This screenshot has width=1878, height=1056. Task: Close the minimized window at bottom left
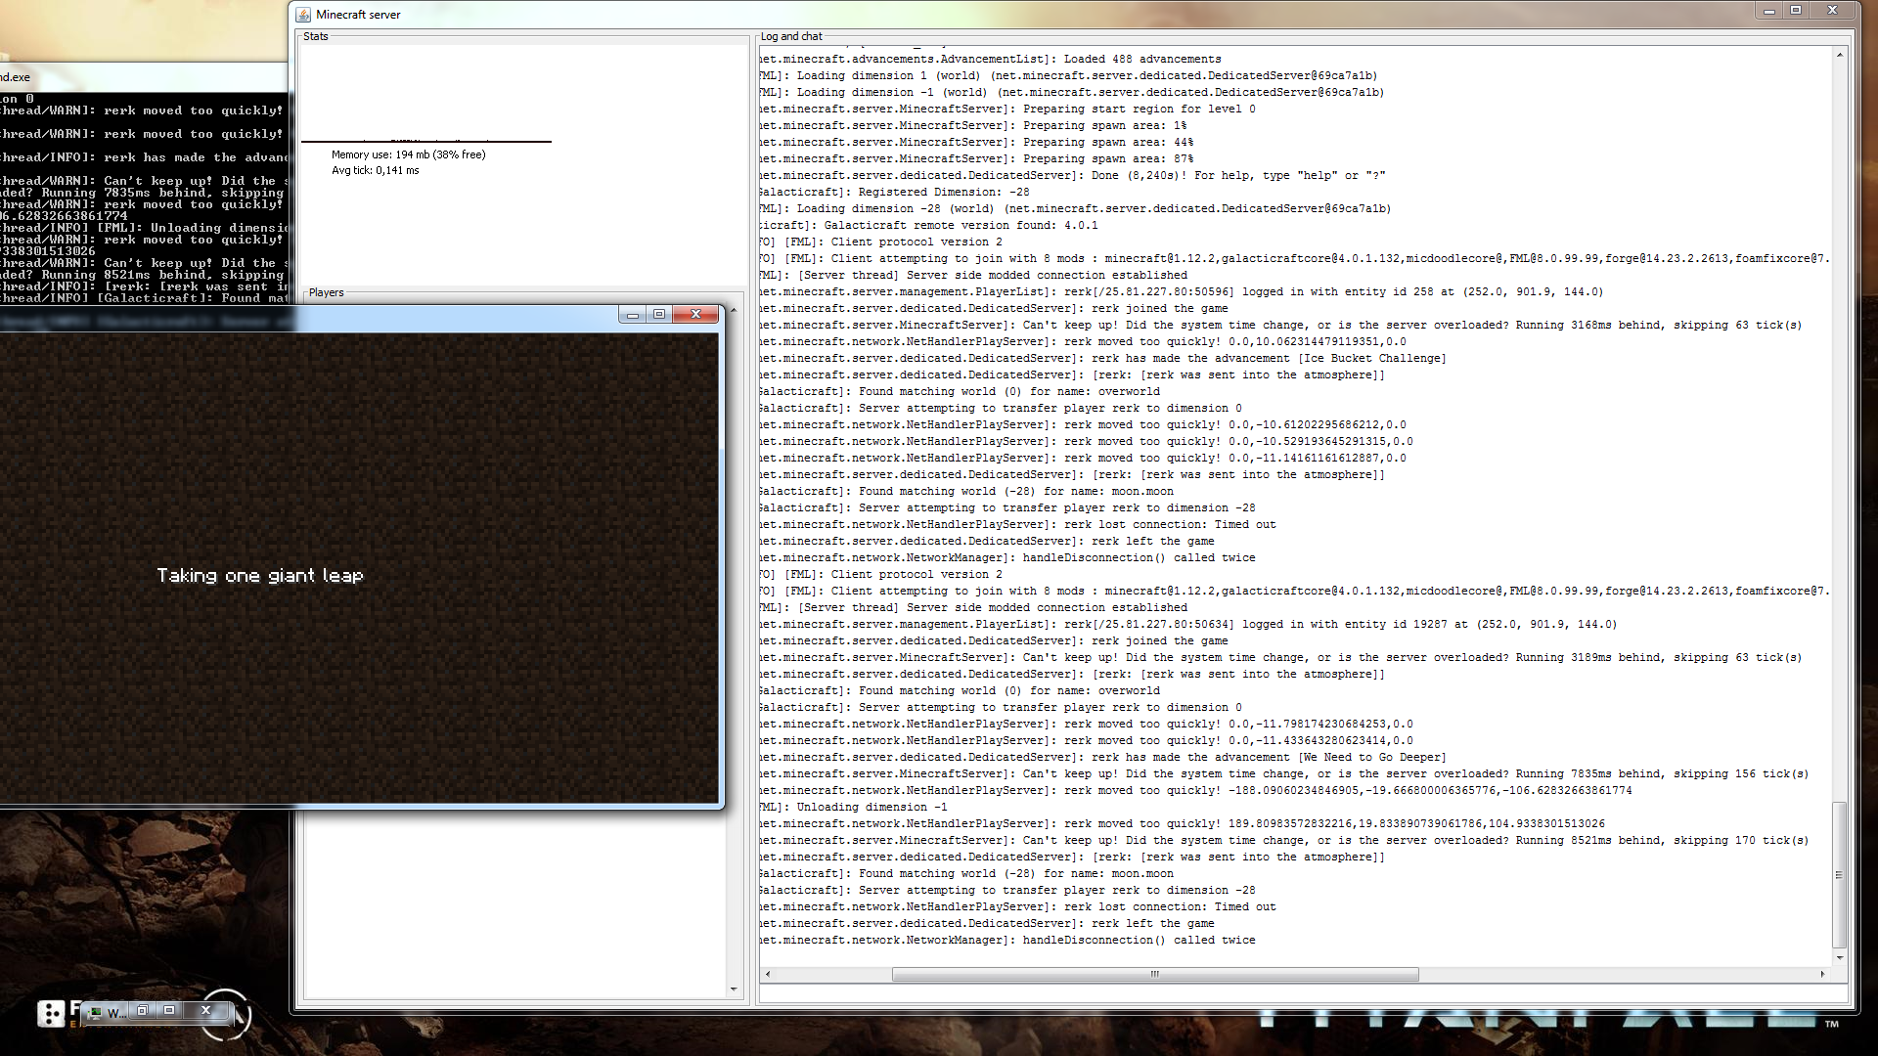pyautogui.click(x=205, y=1010)
